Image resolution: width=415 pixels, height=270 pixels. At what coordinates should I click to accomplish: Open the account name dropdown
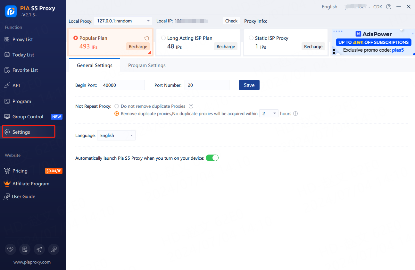(358, 7)
